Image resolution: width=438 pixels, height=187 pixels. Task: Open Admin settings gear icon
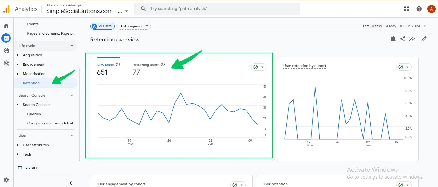(6, 180)
